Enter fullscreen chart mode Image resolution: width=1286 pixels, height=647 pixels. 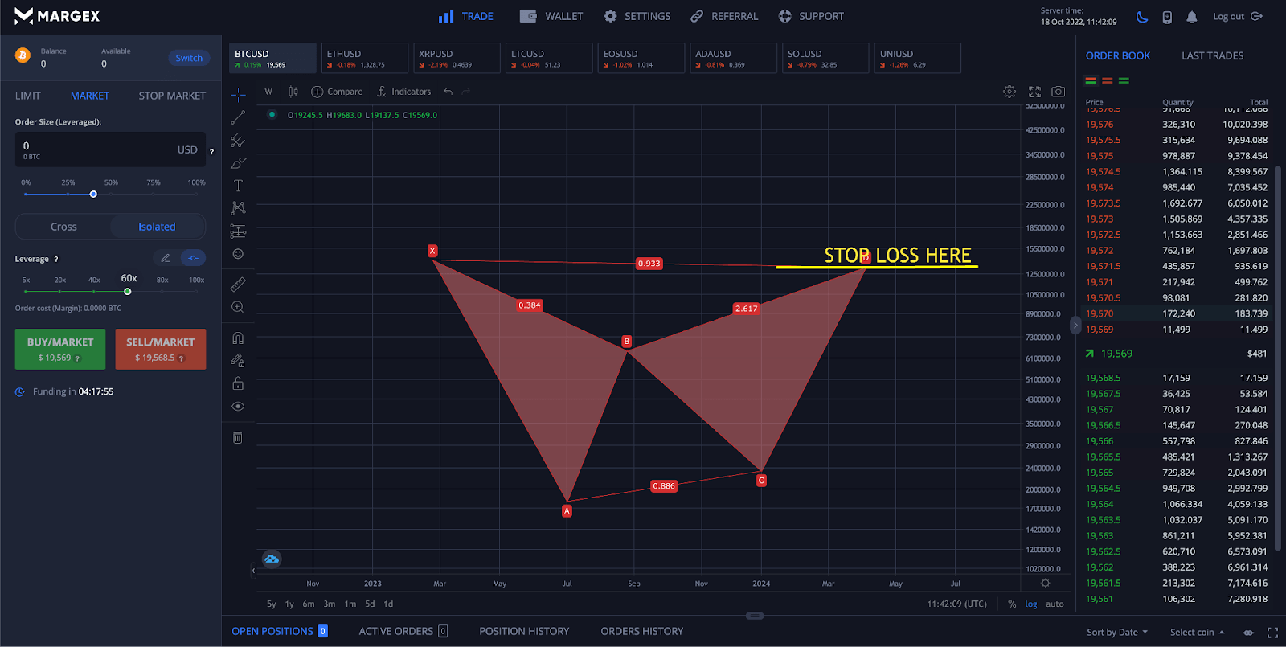tap(1034, 92)
